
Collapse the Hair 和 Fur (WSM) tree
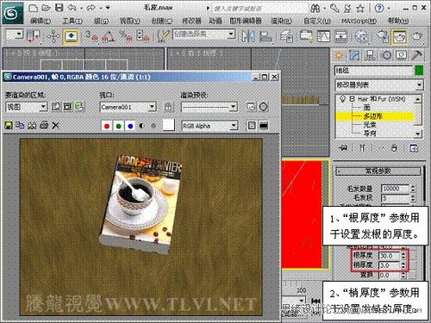click(x=352, y=99)
